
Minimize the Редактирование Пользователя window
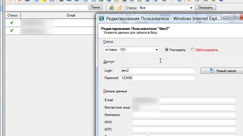click(226, 17)
